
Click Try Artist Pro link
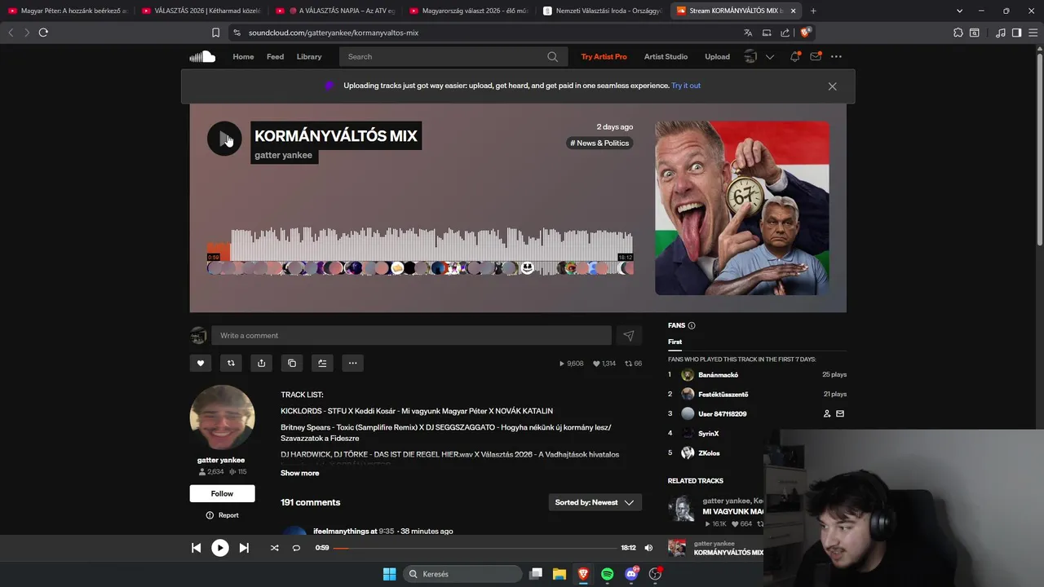604,56
